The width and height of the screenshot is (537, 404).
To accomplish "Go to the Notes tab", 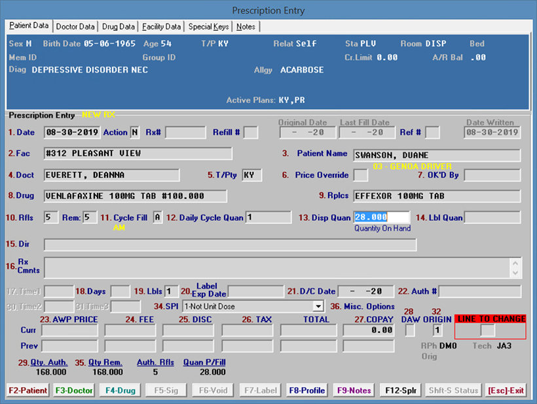I will click(x=246, y=27).
